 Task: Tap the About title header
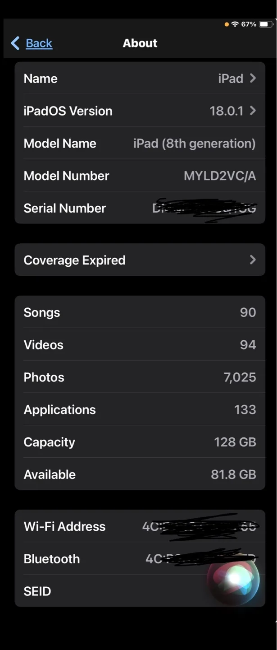[x=140, y=43]
